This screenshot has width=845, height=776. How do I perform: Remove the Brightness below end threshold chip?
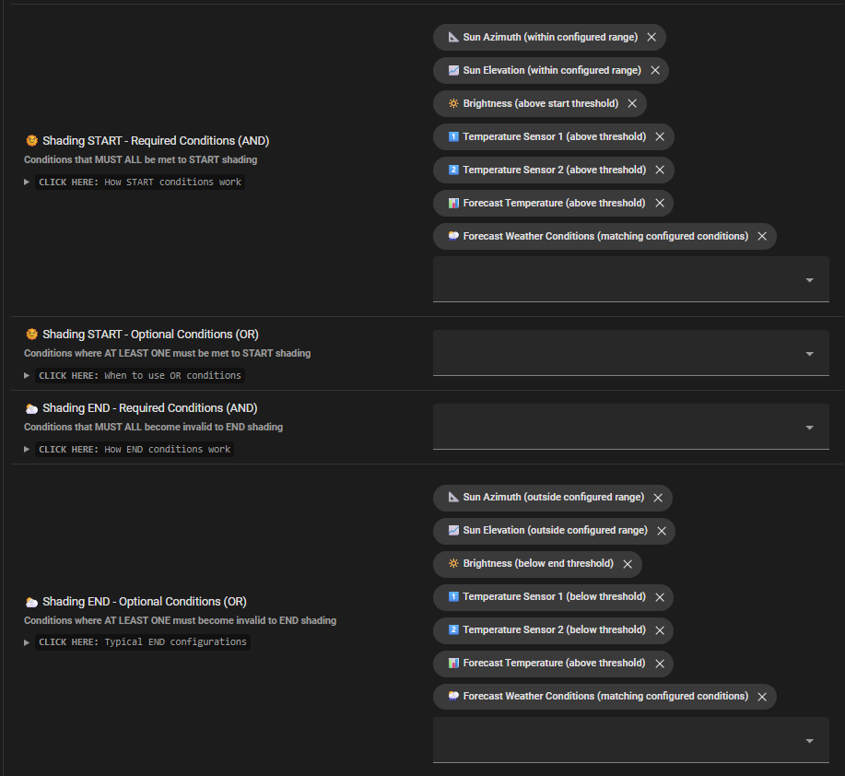coord(628,564)
